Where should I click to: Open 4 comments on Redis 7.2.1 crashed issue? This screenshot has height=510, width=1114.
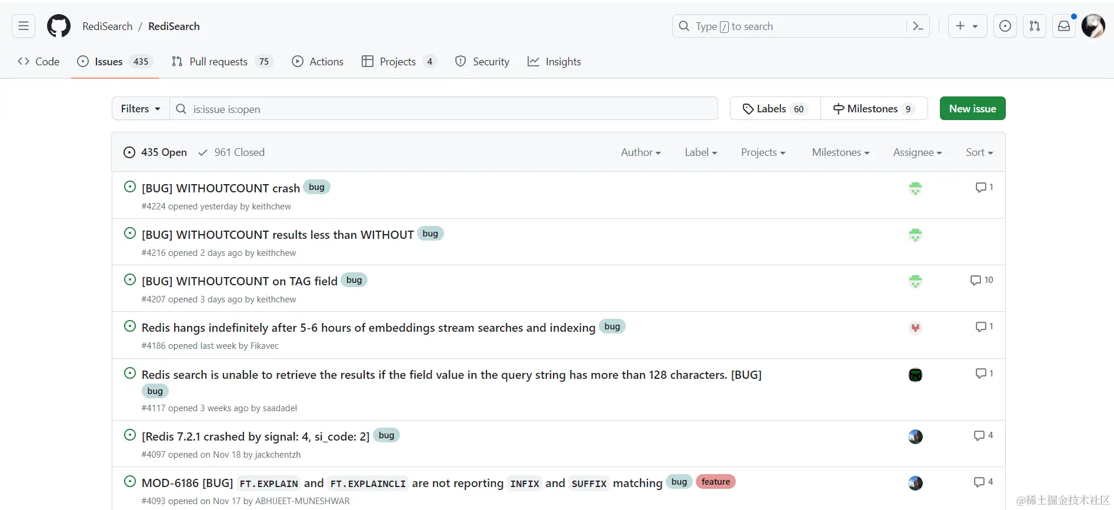(983, 435)
